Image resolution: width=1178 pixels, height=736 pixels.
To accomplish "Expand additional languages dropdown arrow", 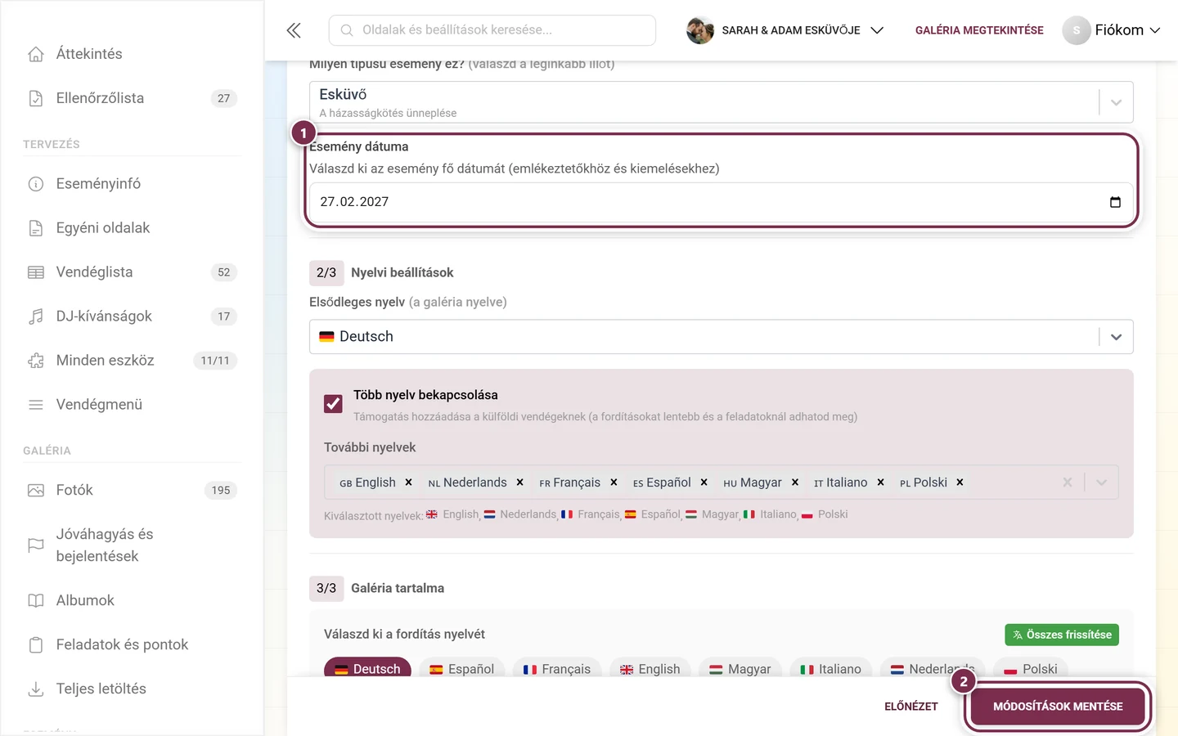I will point(1101,482).
